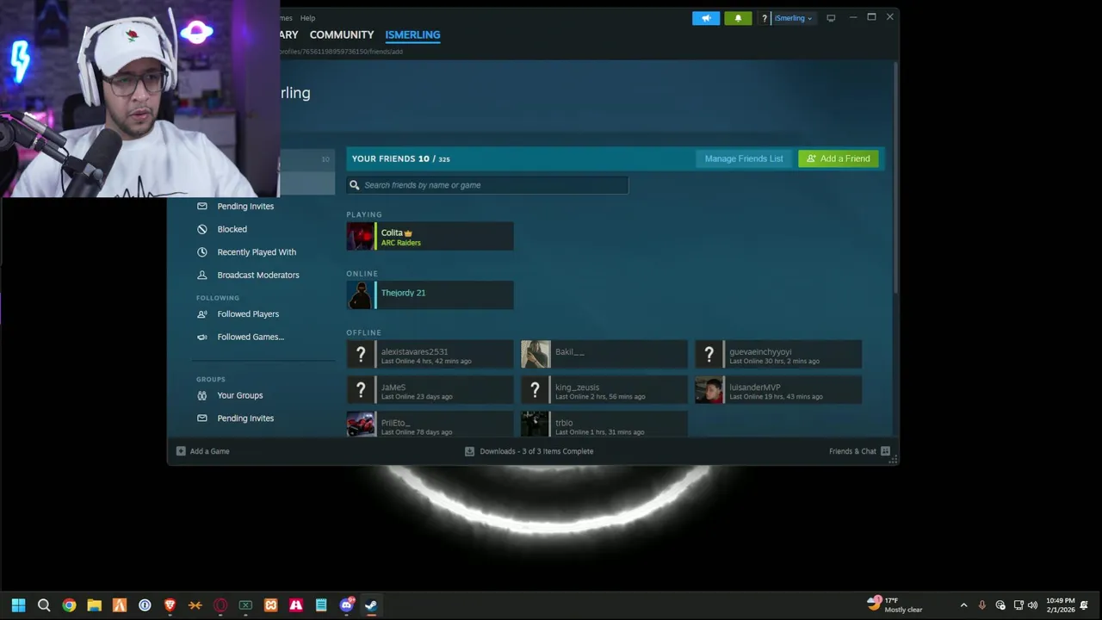Open friends Pending Invites in sidebar
Screen dimensions: 1102x620
point(245,207)
